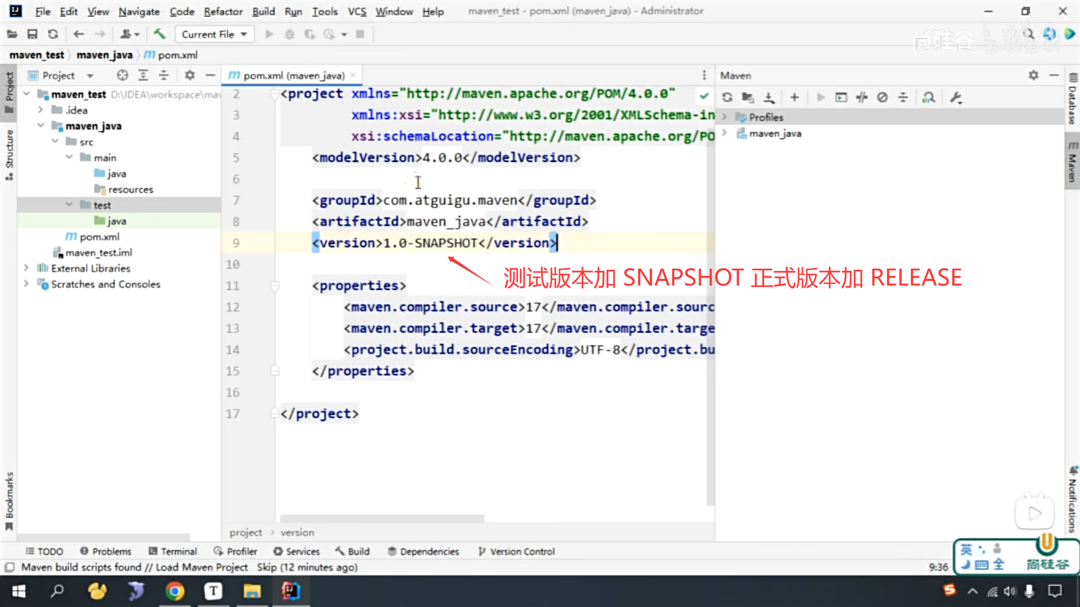Open Chrome from the Windows taskbar
This screenshot has width=1080, height=607.
click(x=174, y=591)
